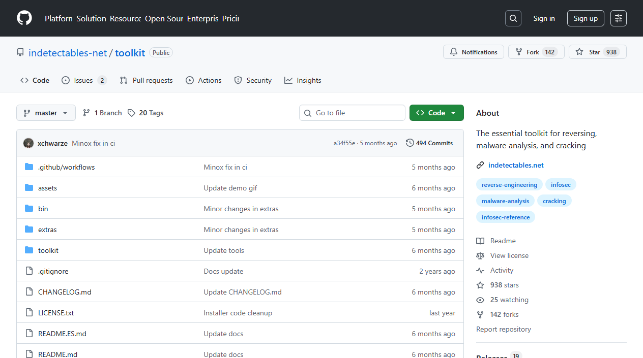
Task: Click the Notifications button
Action: pos(474,52)
